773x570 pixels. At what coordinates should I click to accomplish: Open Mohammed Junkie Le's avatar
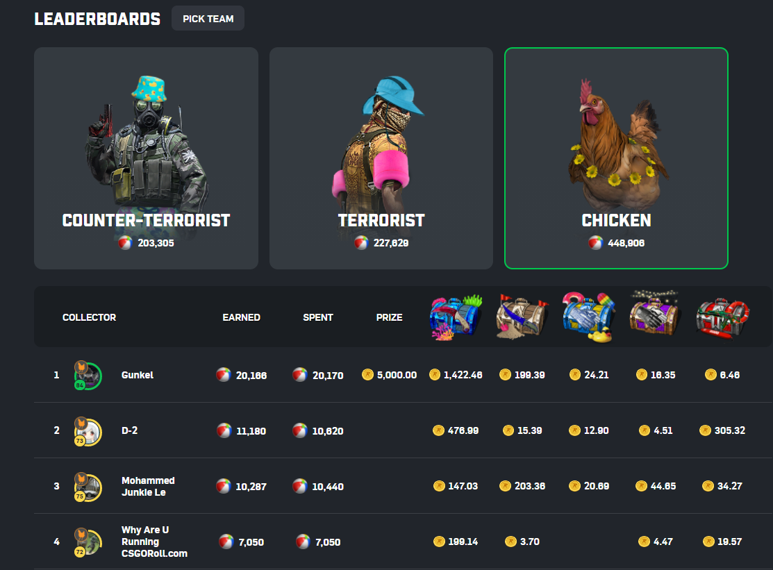coord(88,487)
